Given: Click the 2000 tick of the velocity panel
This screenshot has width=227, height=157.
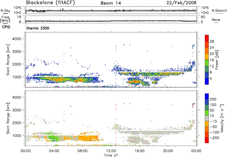Looking at the screenshot, I should tap(17, 123).
